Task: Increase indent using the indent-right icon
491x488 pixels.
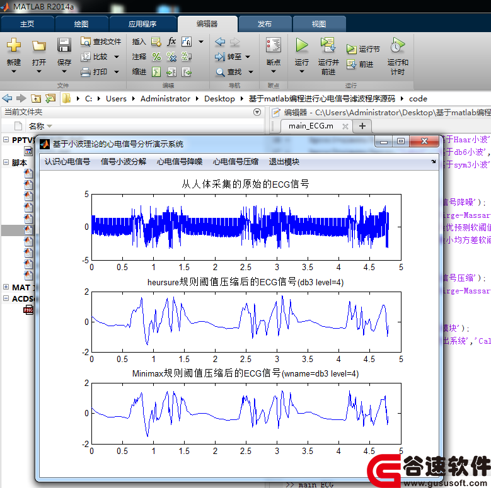Action: [x=171, y=72]
